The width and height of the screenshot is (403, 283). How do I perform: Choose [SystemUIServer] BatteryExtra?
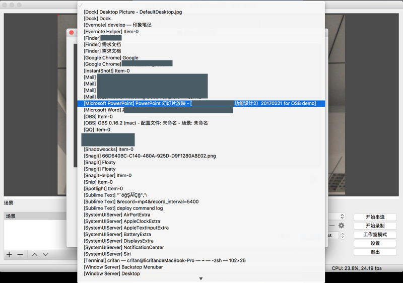(201, 235)
